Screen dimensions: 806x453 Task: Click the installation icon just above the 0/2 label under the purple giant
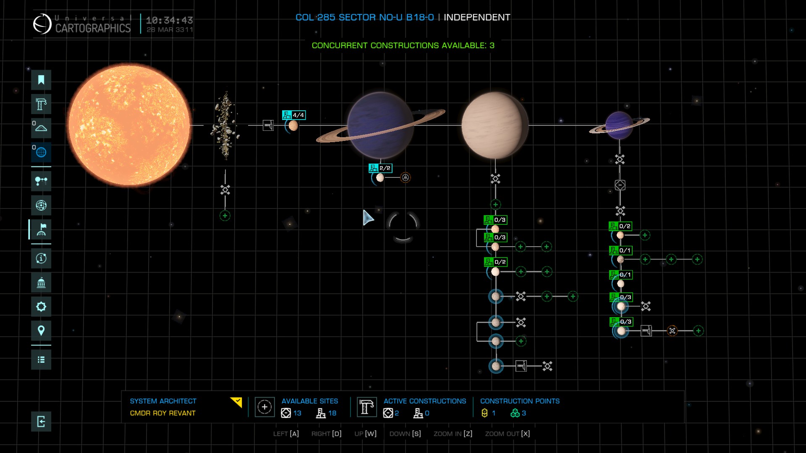pyautogui.click(x=620, y=211)
